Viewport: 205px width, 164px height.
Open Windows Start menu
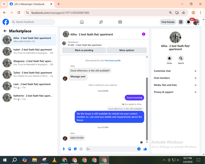pyautogui.click(x=5, y=160)
